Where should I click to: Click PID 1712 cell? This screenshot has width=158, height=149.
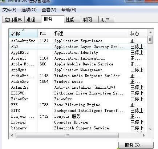(44, 116)
